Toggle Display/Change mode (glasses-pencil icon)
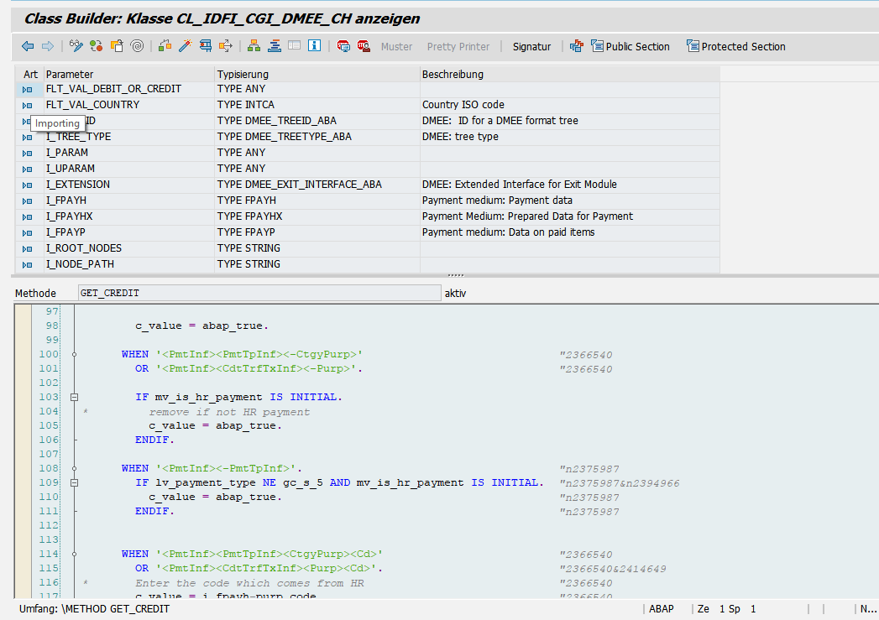879x620 pixels. (x=76, y=46)
